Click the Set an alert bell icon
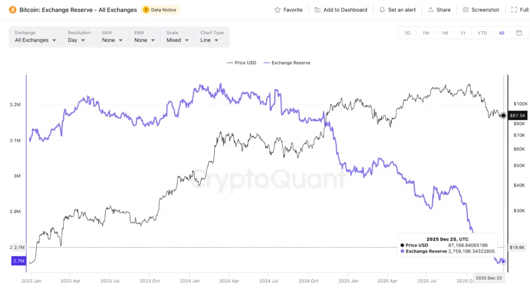This screenshot has height=288, width=530. [382, 10]
